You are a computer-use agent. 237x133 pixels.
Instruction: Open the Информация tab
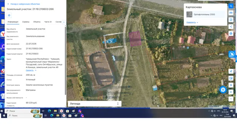point(13,22)
